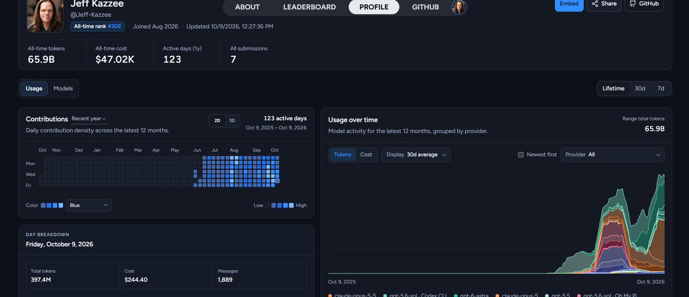The image size is (689, 297).
Task: Open the Display 30d average dropdown
Action: tap(416, 155)
